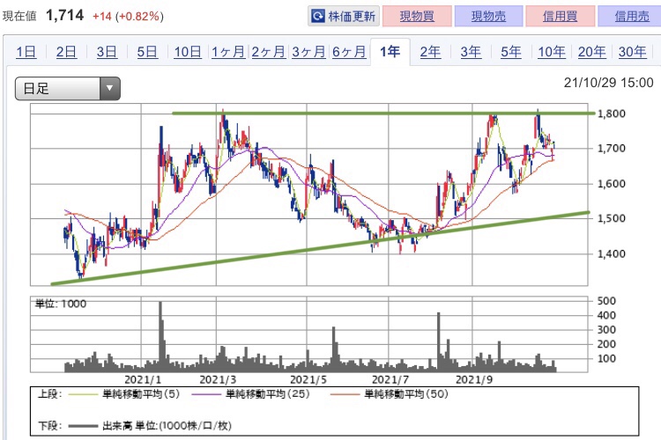Screen dimensions: 661x440
Task: Click the timestamp 21/10/29 15:00
Action: pyautogui.click(x=608, y=83)
